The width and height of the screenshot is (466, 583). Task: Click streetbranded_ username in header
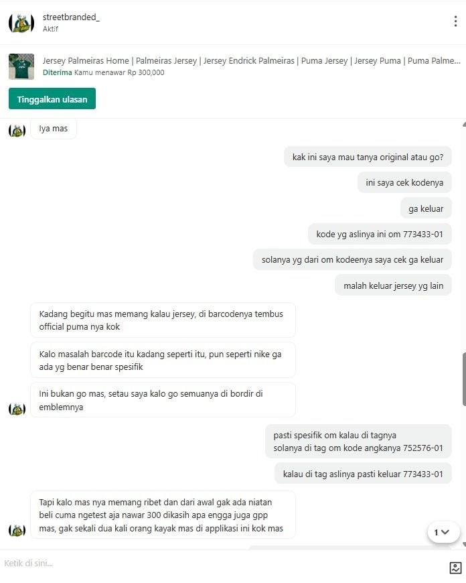(x=71, y=17)
